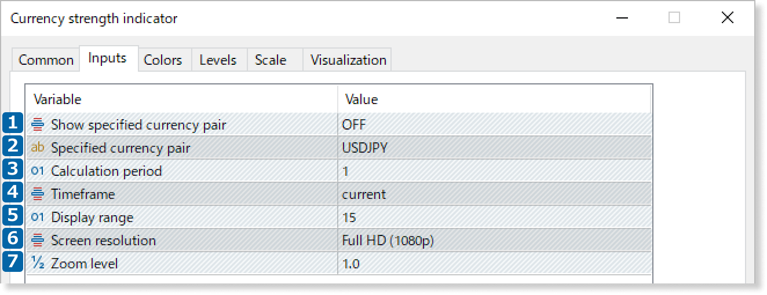Select the 'Display range' row label
The height and width of the screenshot is (295, 767).
(92, 217)
